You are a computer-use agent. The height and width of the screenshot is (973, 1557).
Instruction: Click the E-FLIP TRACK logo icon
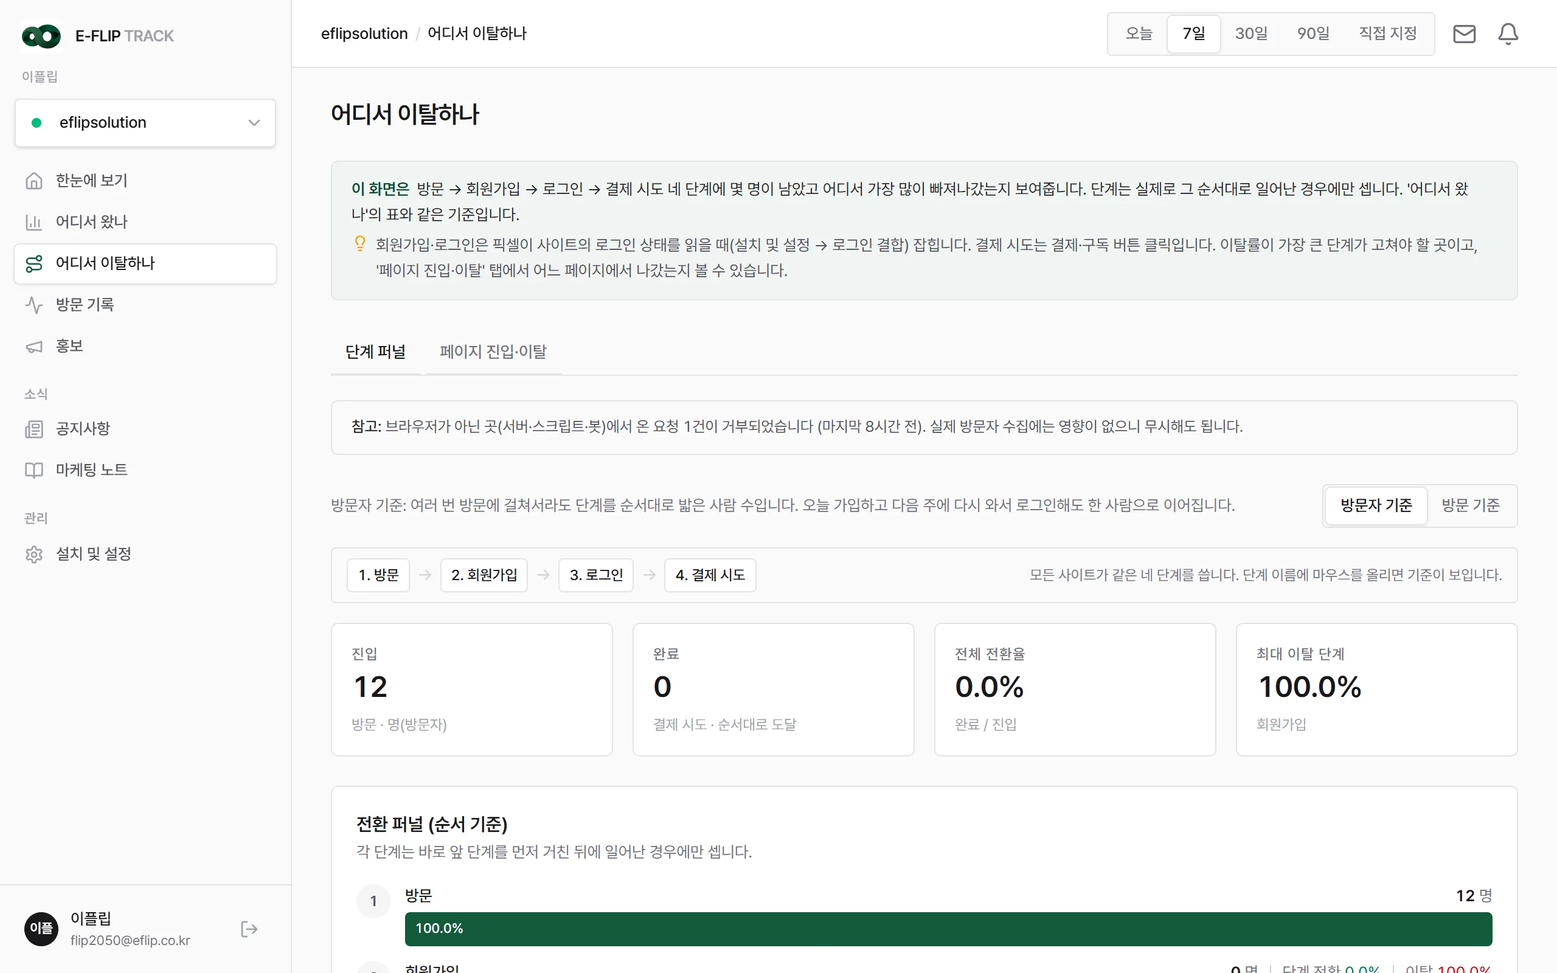(x=41, y=36)
